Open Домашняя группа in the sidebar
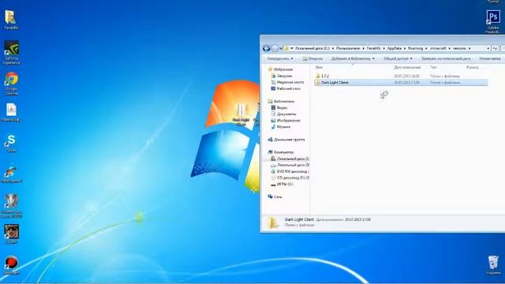The height and width of the screenshot is (284, 505). [x=290, y=140]
